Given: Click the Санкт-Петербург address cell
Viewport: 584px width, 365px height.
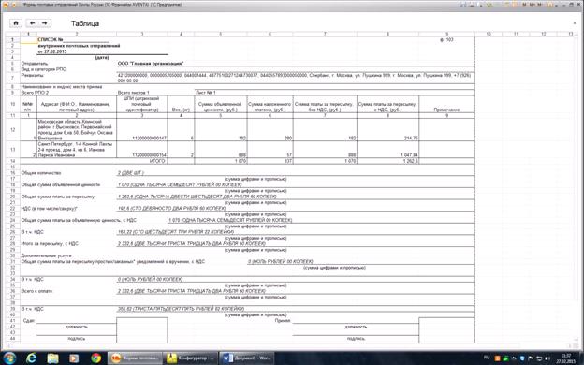Looking at the screenshot, I should tap(77, 150).
